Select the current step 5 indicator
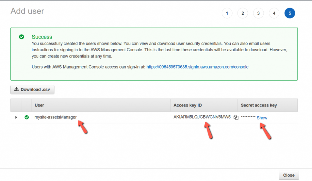 [x=290, y=13]
